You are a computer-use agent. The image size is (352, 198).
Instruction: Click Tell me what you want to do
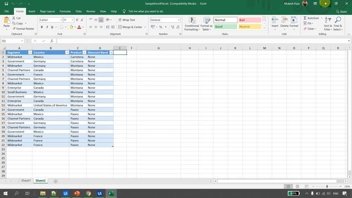click(146, 11)
